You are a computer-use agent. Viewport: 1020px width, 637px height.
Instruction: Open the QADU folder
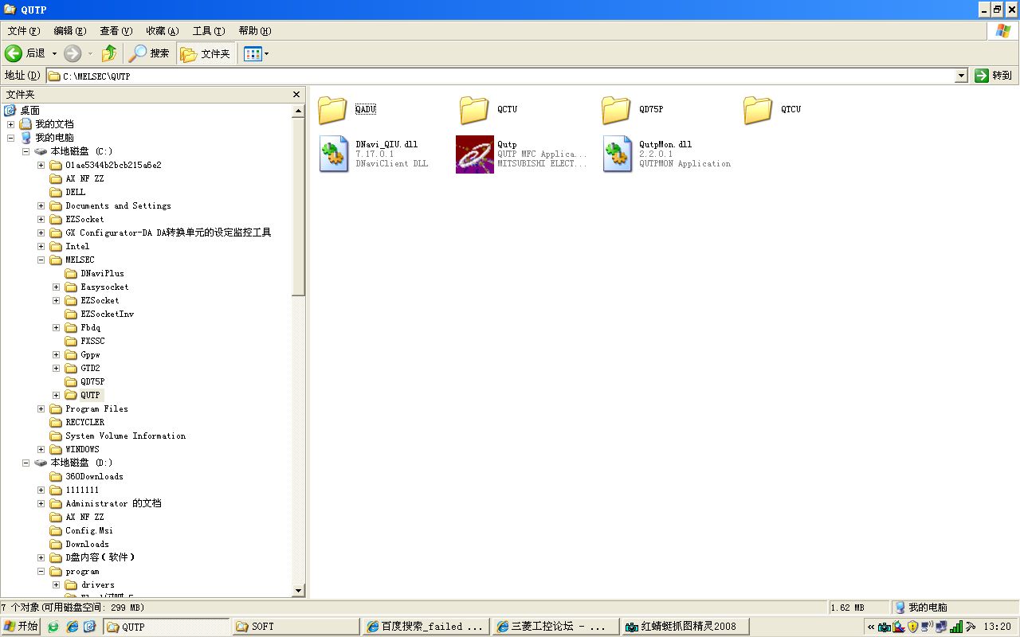tap(332, 110)
